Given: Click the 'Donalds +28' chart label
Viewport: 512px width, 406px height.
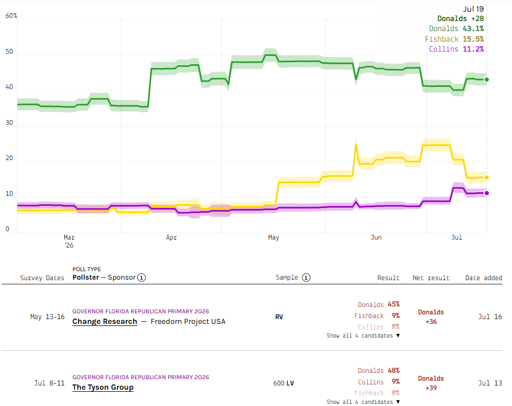Looking at the screenshot, I should (x=460, y=18).
